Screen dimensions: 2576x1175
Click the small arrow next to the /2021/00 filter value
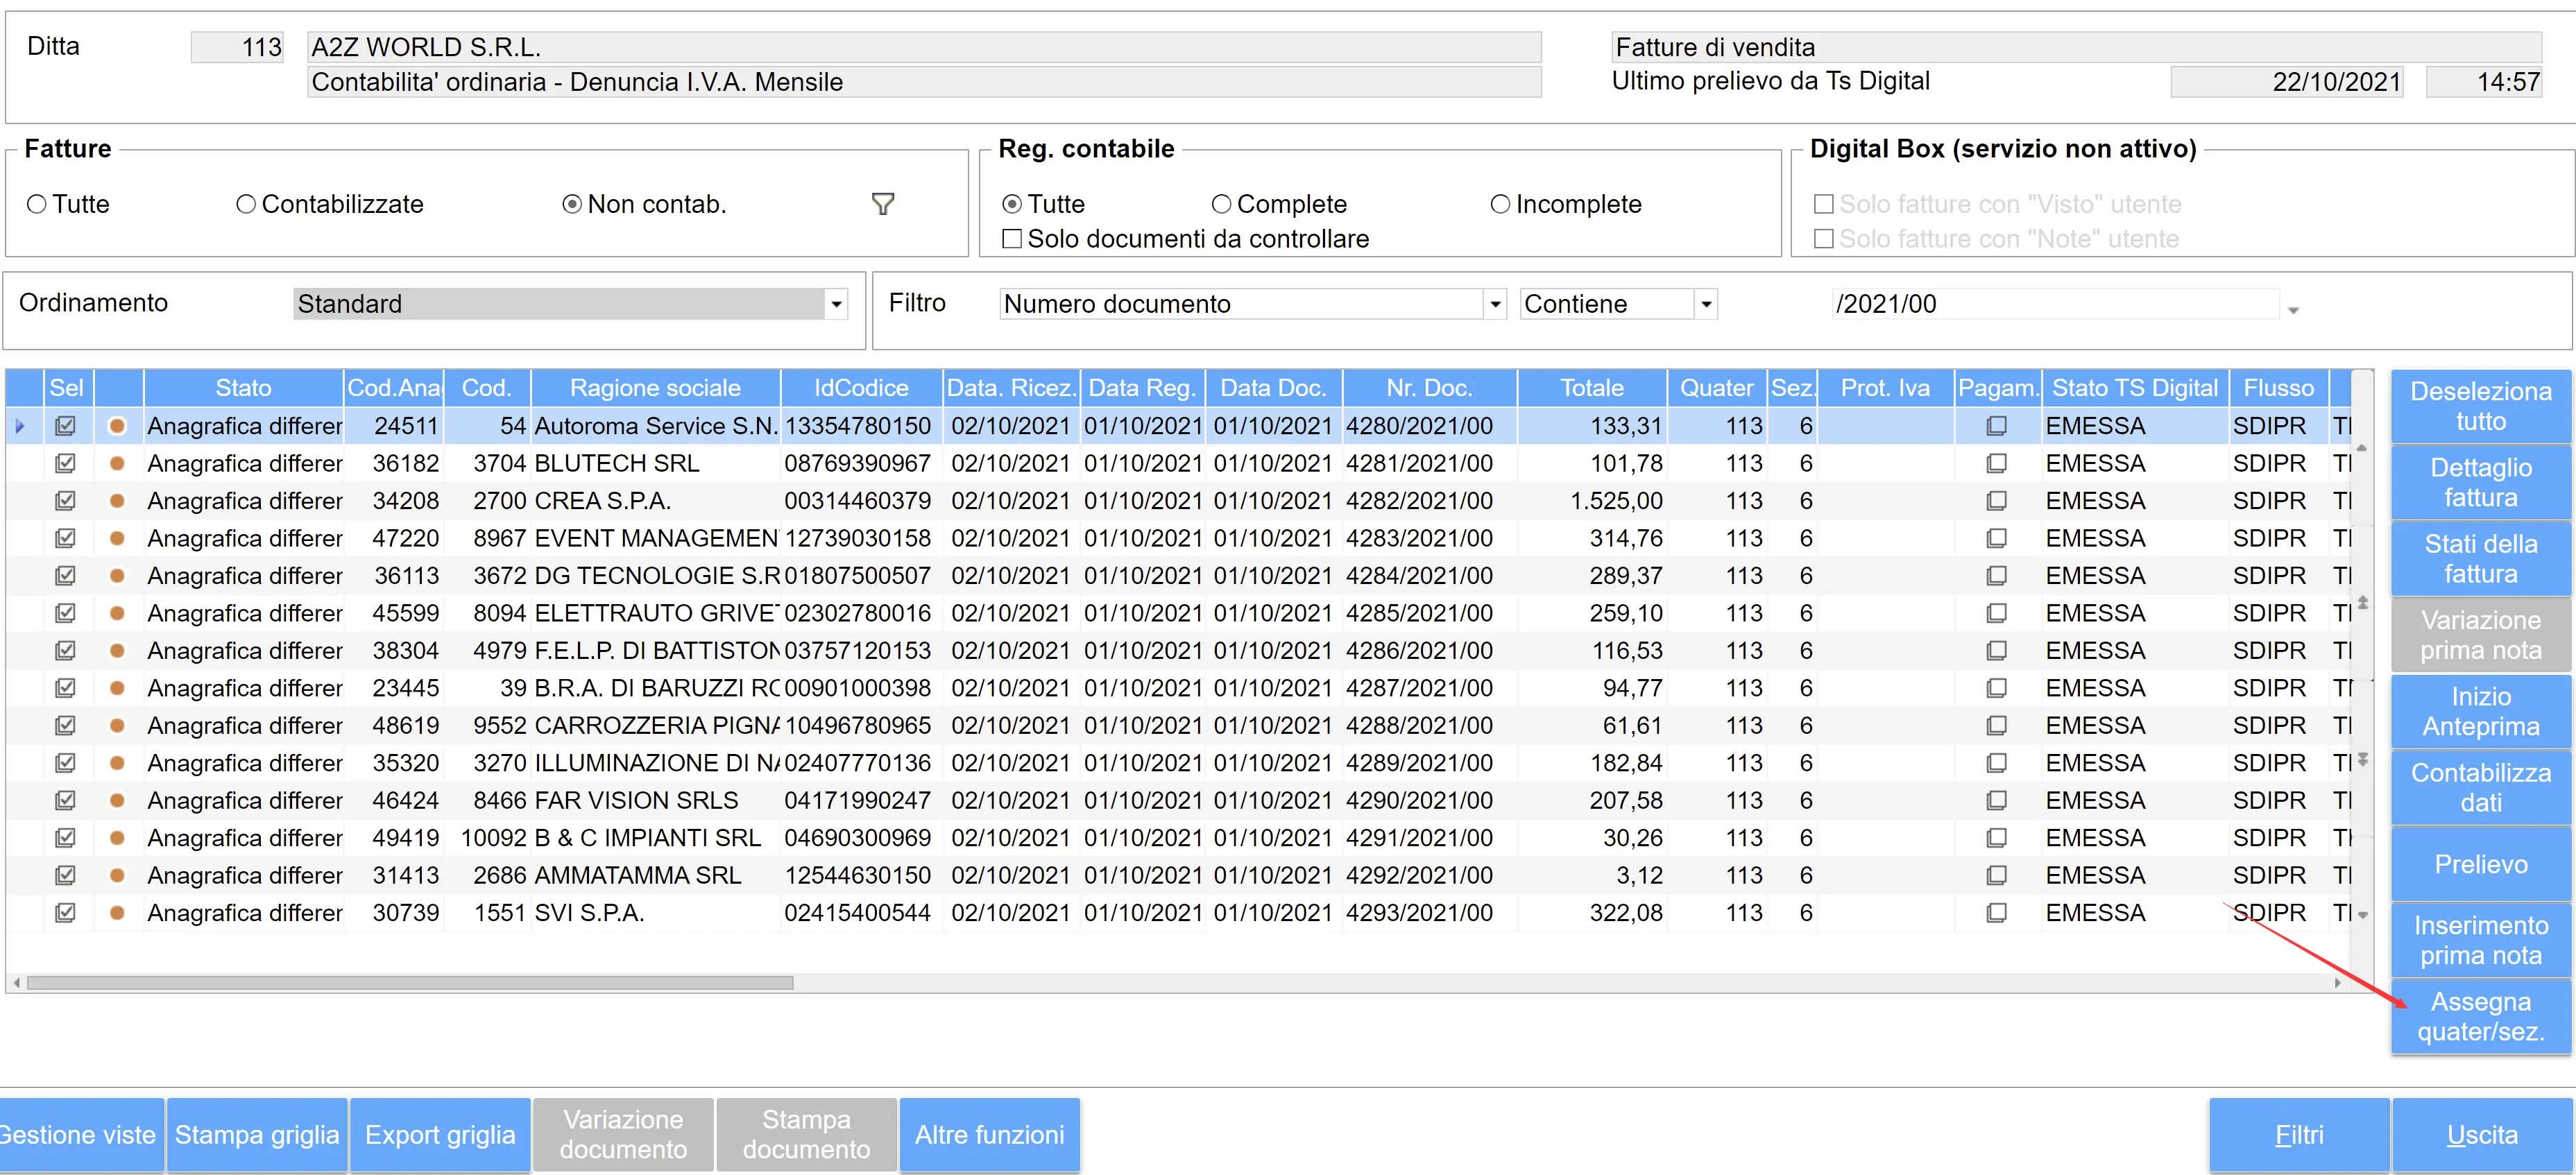[x=2293, y=310]
